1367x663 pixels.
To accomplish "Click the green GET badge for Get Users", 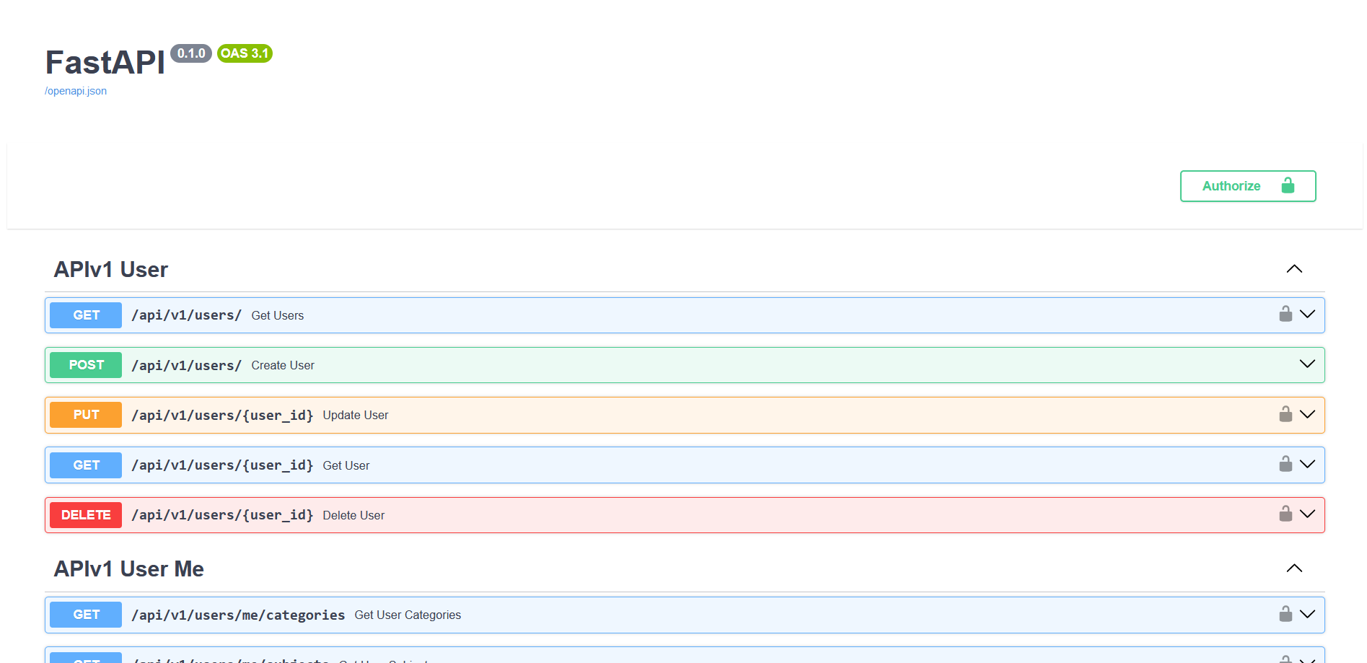I will (x=86, y=315).
